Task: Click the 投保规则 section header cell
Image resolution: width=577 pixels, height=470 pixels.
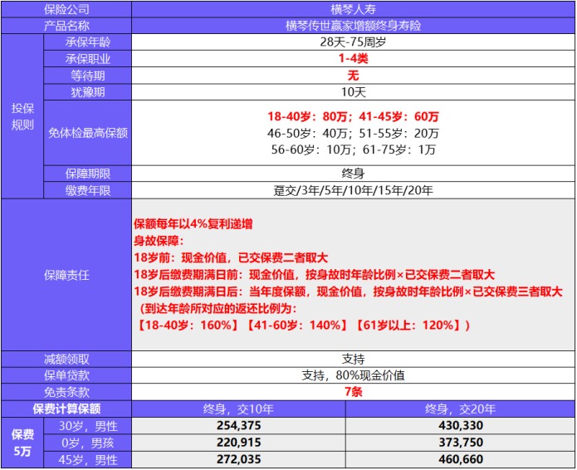Action: [x=22, y=117]
